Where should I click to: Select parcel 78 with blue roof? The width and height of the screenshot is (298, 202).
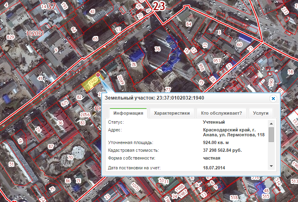pos(133,64)
